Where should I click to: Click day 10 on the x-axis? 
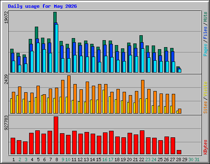coord(68,159)
